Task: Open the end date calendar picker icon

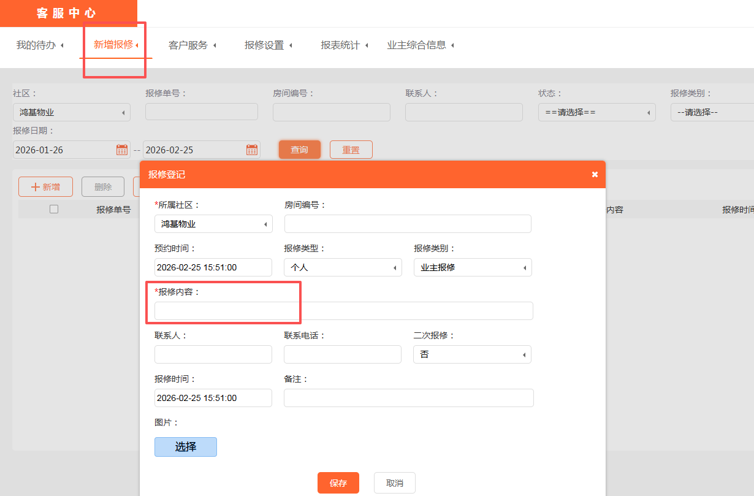Action: [x=251, y=149]
